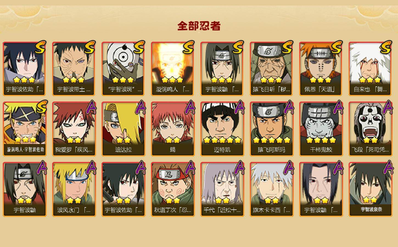Image resolution: width=398 pixels, height=247 pixels.
Task: Choose the 蝎 ninja card
Action: 173,129
